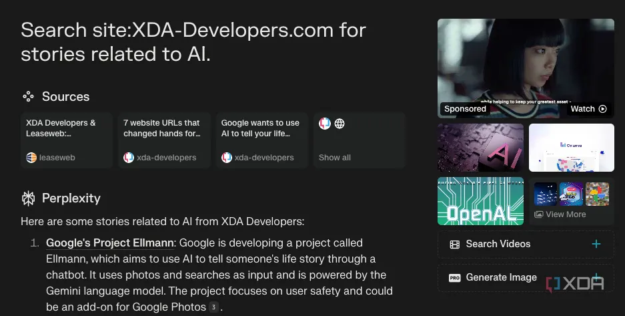
Task: Click the film icon beside Search Videos
Action: [455, 244]
